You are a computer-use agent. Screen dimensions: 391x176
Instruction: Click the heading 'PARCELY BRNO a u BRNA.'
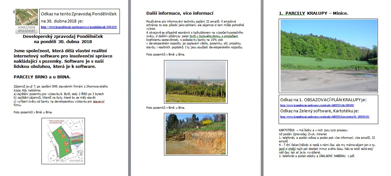click(42, 77)
